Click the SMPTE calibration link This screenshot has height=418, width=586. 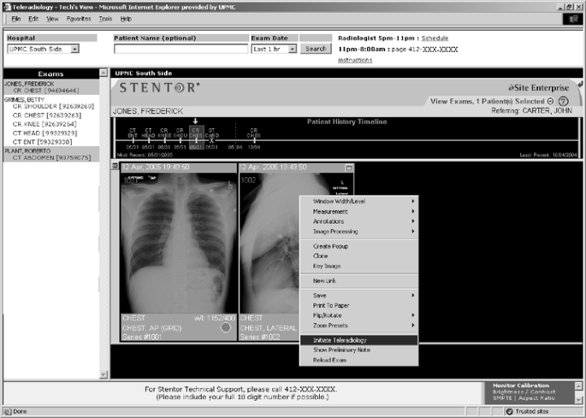click(x=502, y=398)
